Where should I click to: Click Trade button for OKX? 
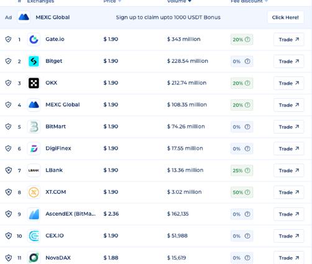tap(288, 83)
